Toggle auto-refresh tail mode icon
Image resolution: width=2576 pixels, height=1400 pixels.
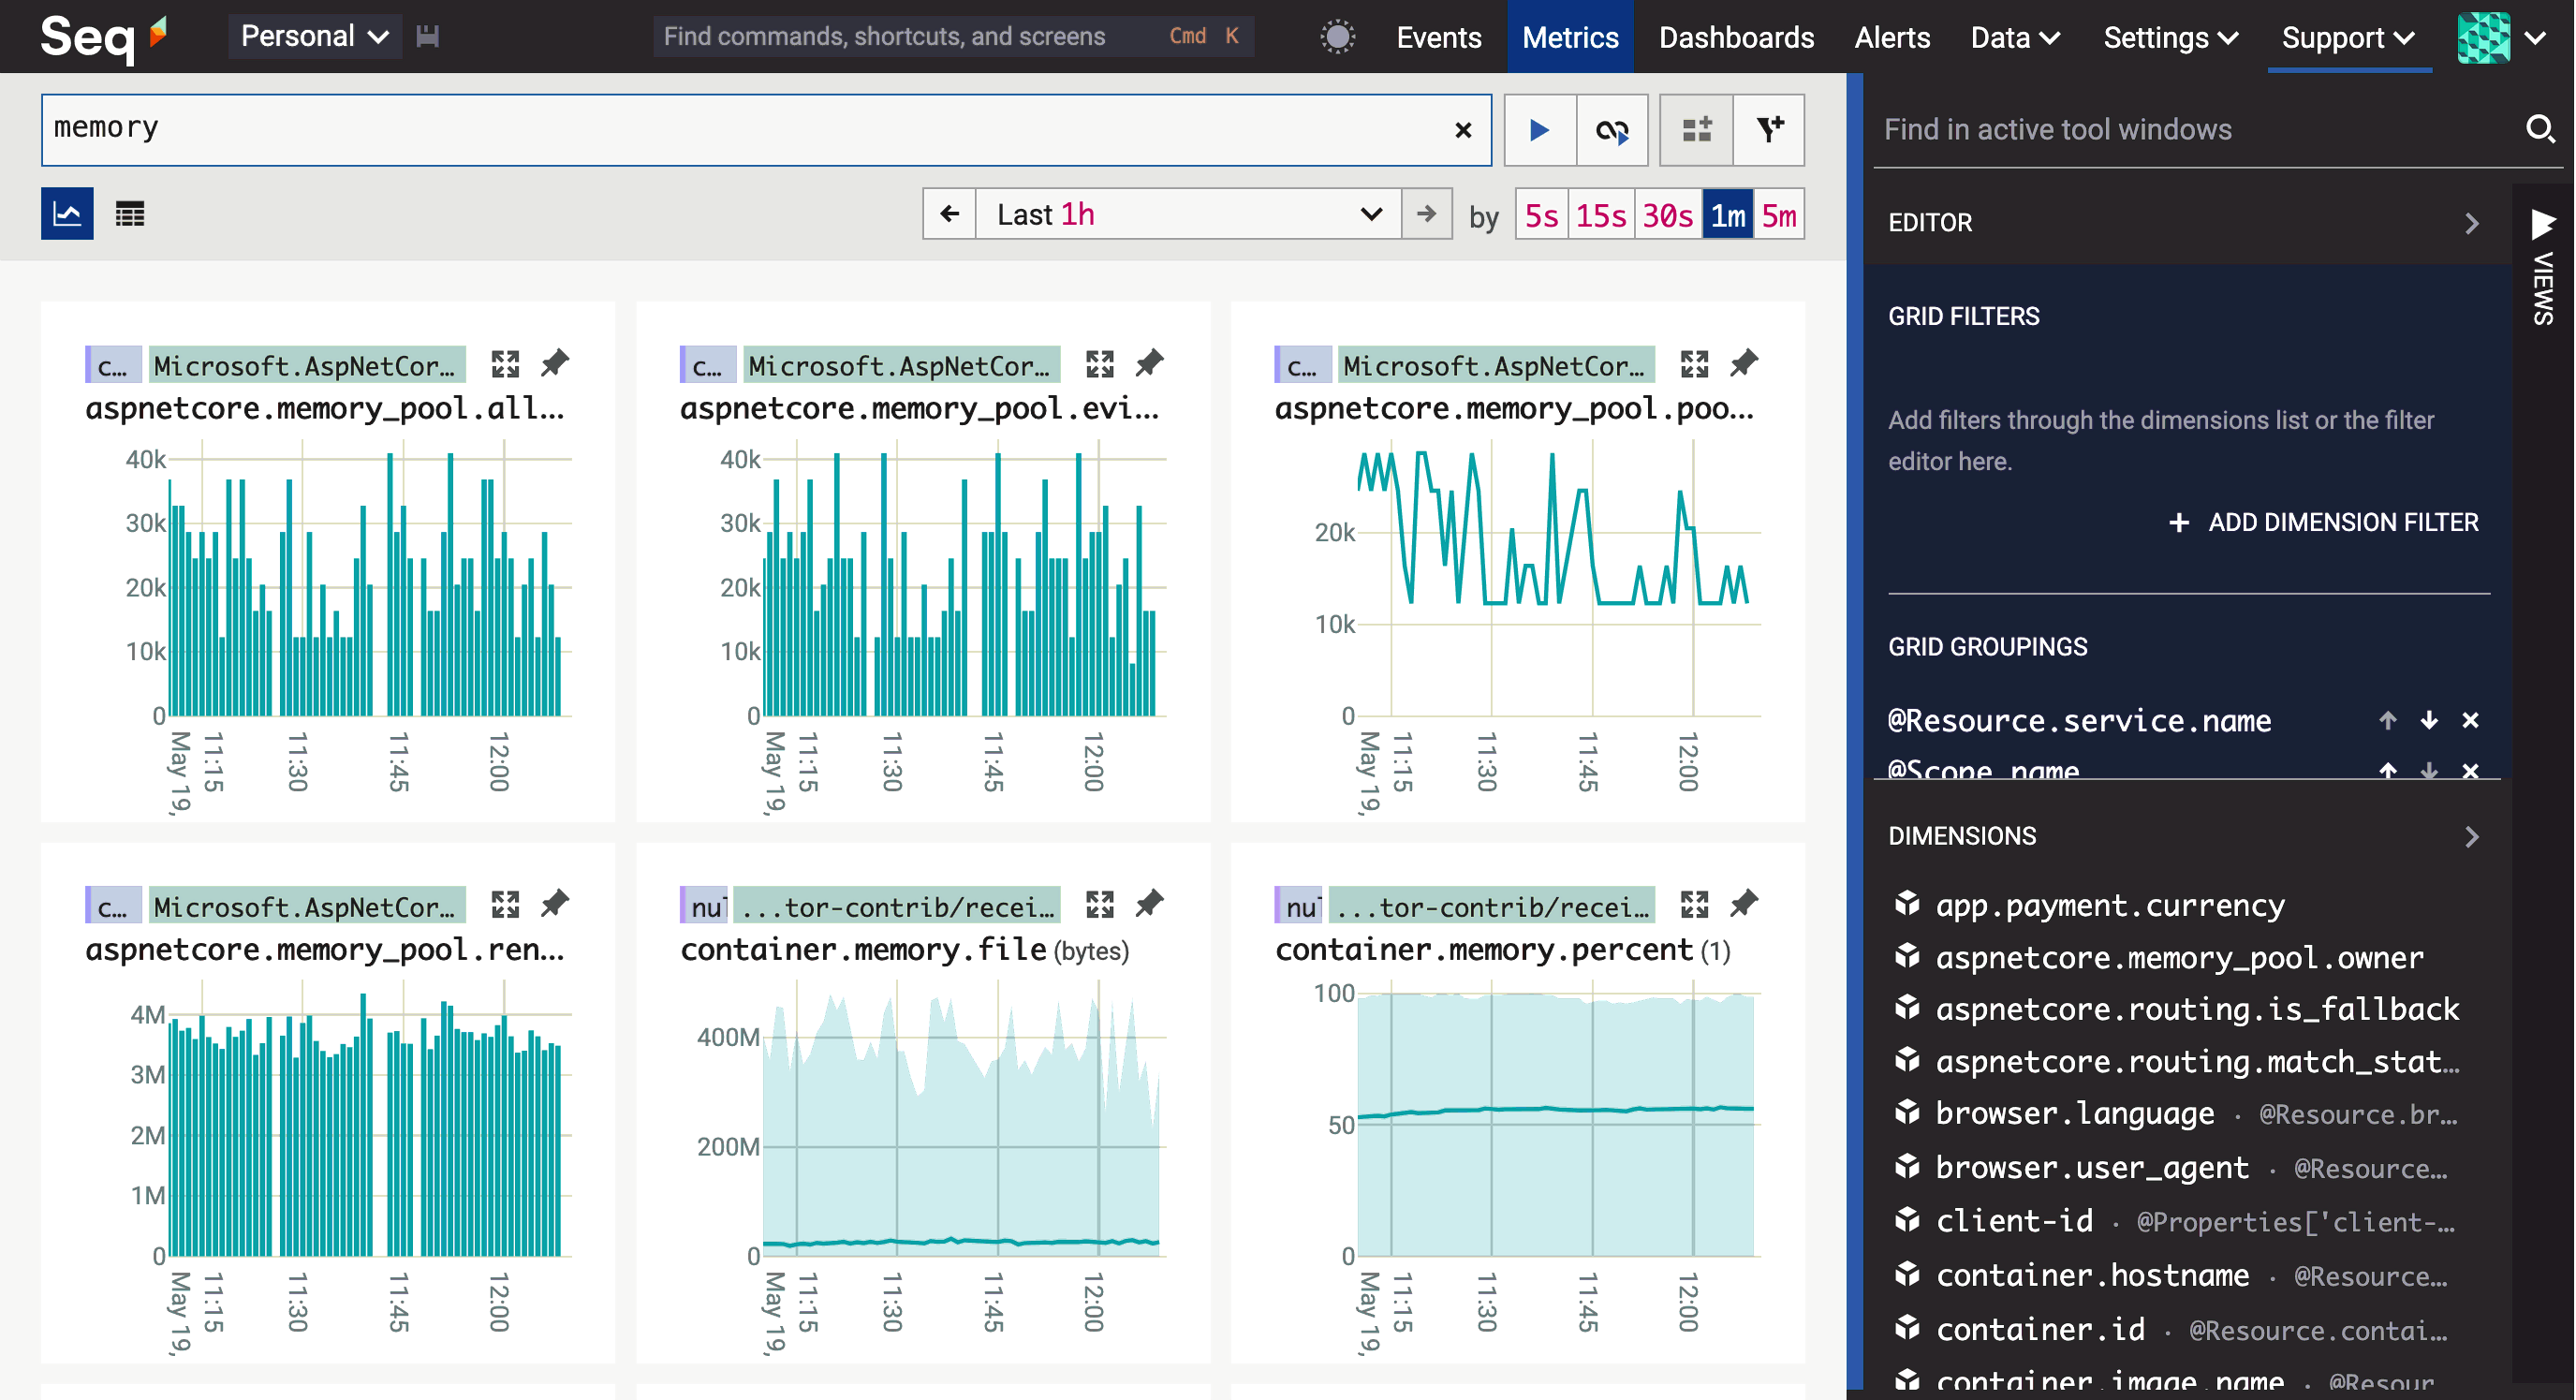coord(1612,130)
